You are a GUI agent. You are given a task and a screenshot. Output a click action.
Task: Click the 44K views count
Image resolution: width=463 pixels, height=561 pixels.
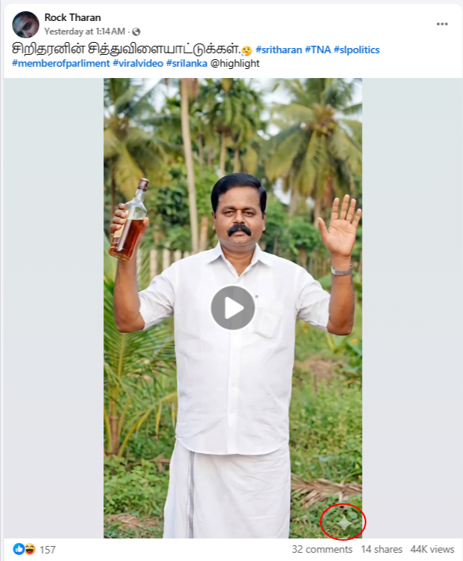[x=432, y=549]
